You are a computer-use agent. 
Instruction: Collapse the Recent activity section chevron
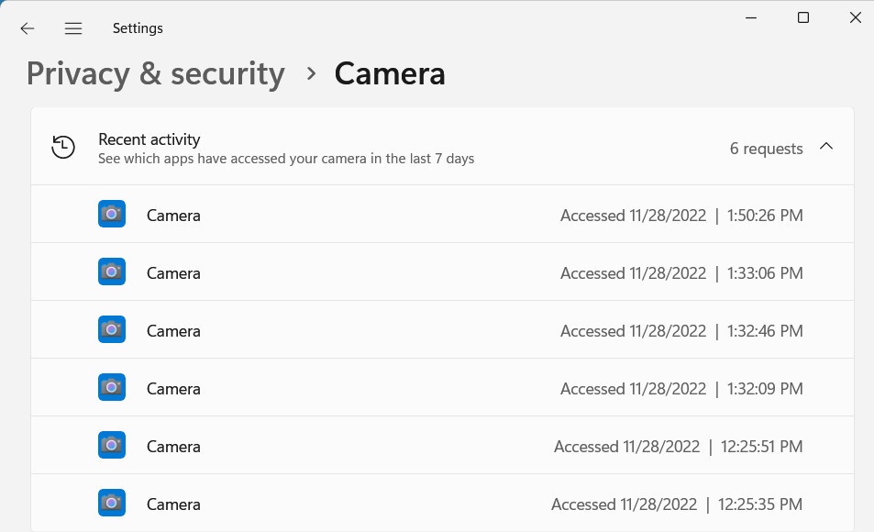pos(826,147)
